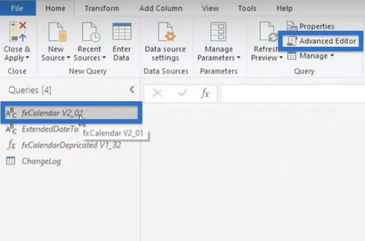Open the Add Column ribbon tab

[161, 8]
